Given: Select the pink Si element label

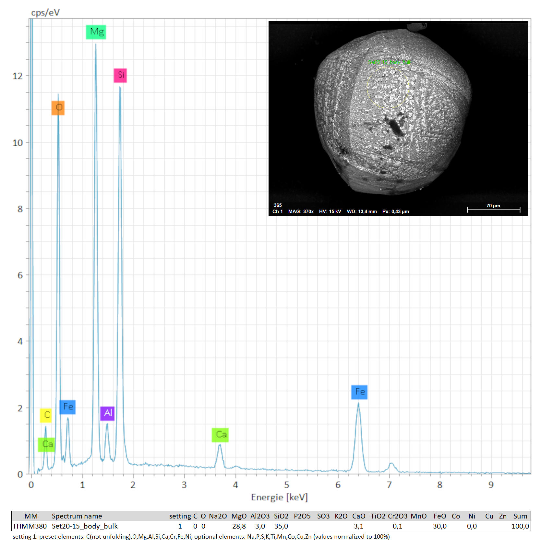Looking at the screenshot, I should pyautogui.click(x=120, y=75).
